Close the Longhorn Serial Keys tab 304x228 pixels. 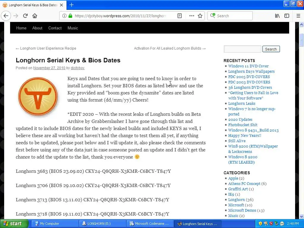click(x=61, y=5)
